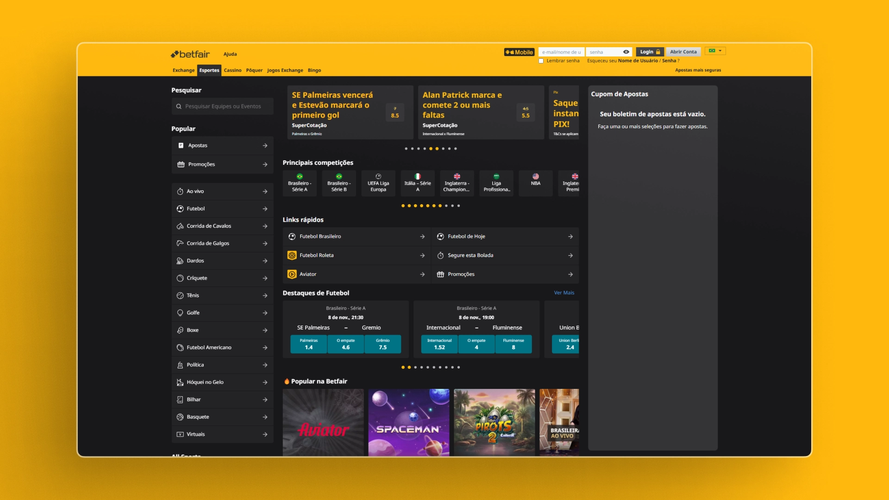Click the Tênis ball icon

pos(180,295)
